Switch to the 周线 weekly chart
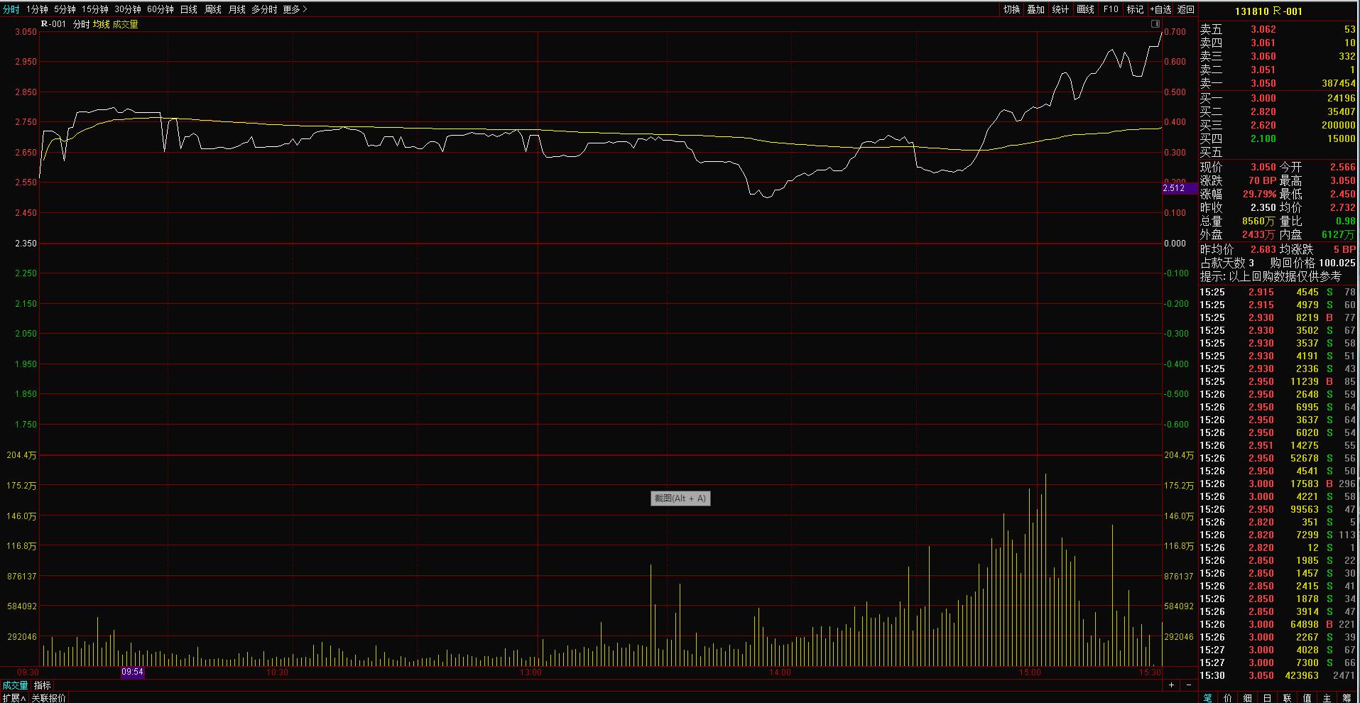This screenshot has width=1360, height=703. tap(213, 9)
